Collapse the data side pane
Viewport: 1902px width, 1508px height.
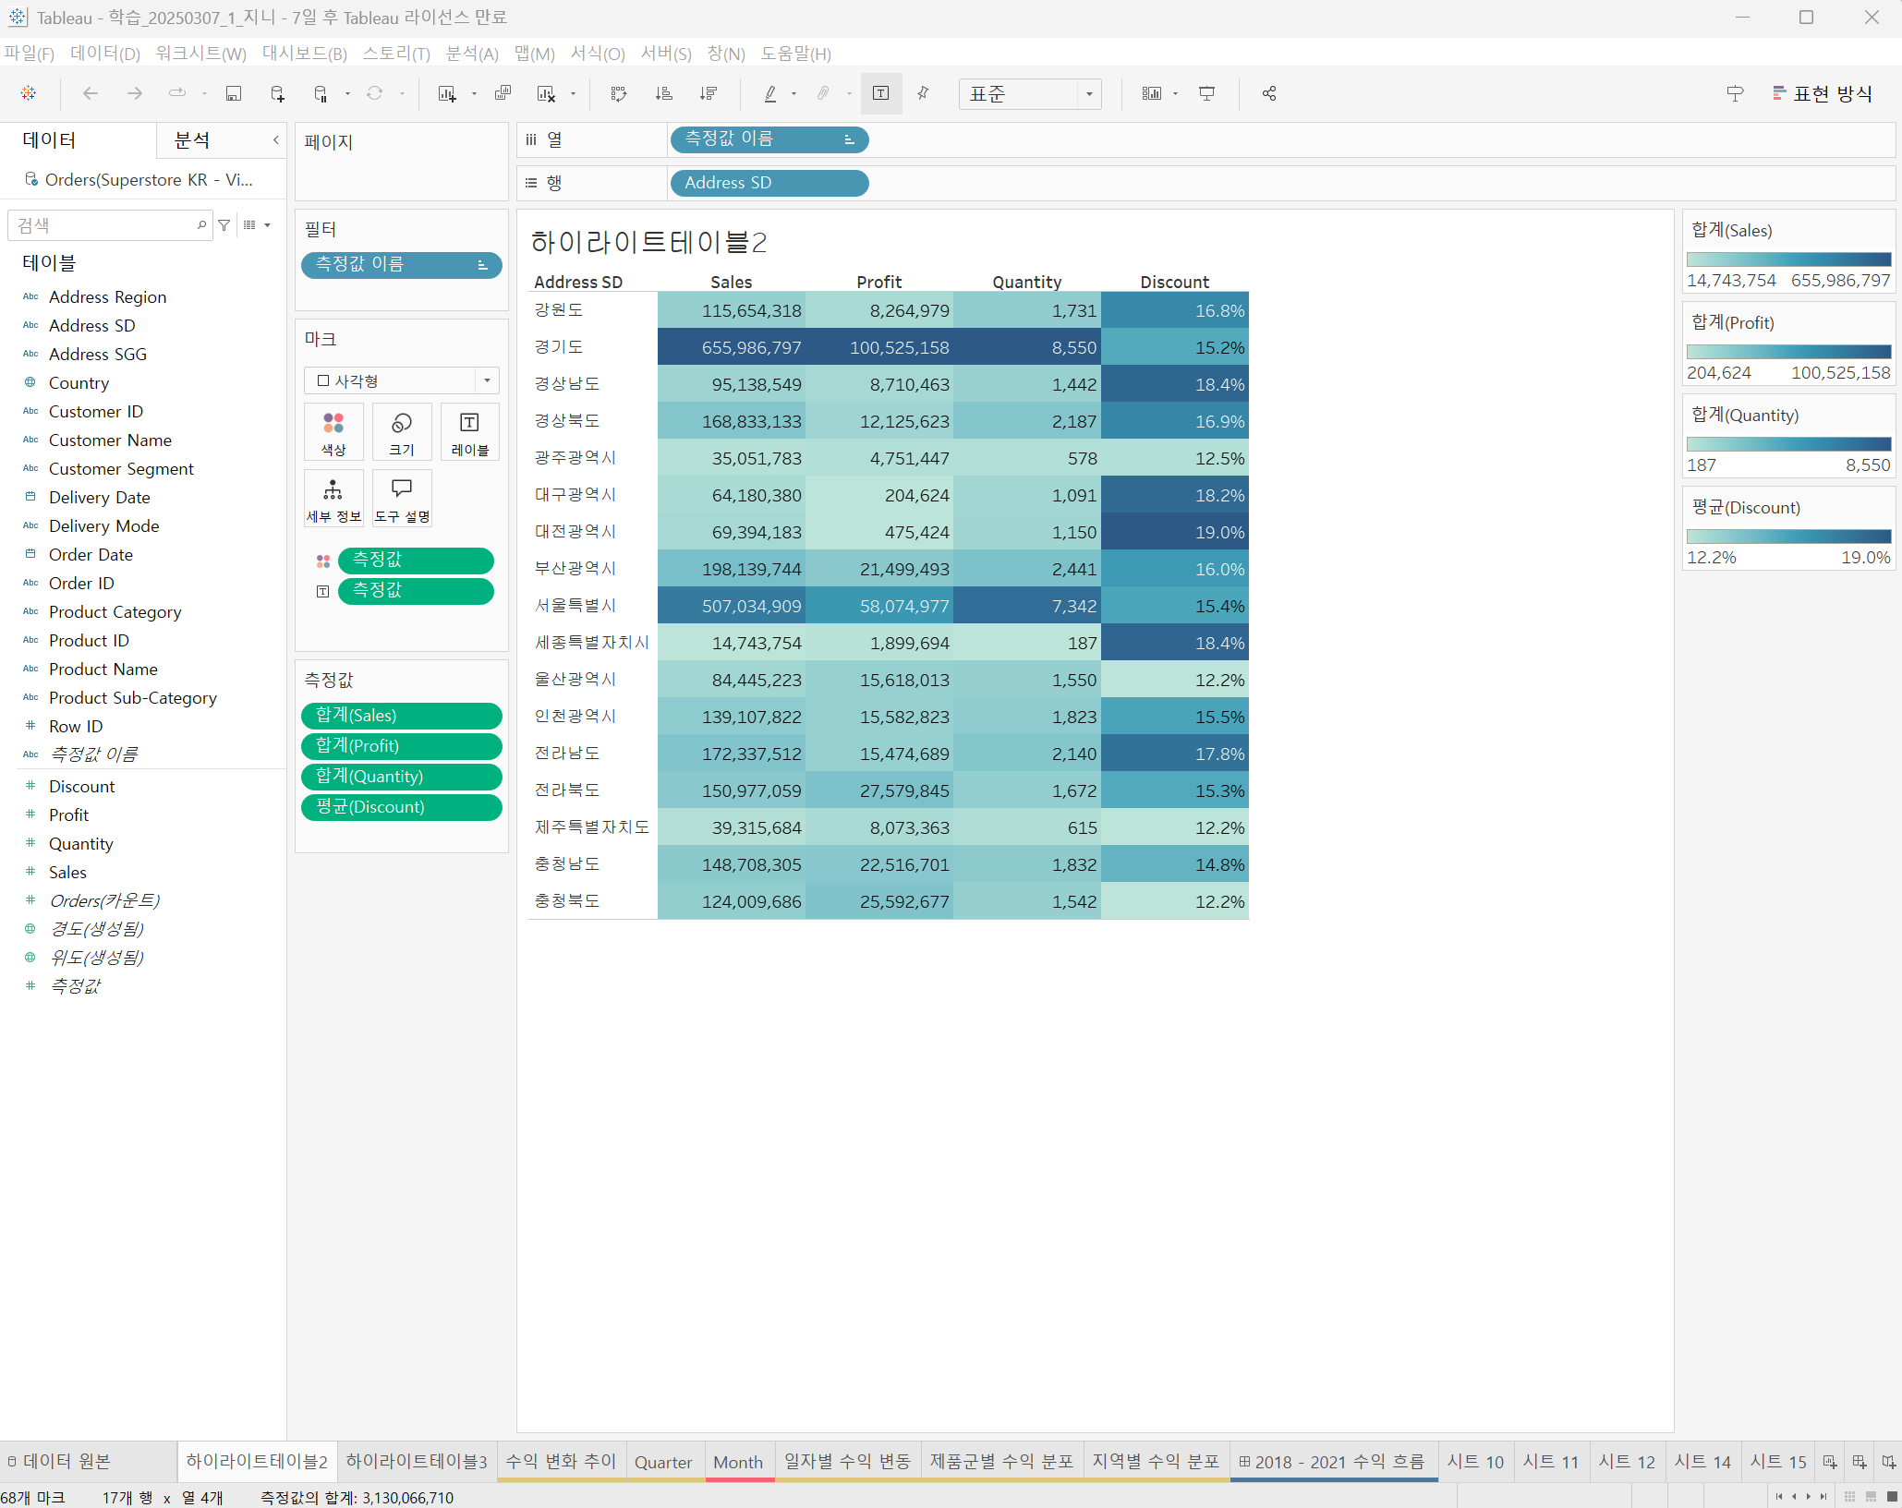(x=275, y=140)
